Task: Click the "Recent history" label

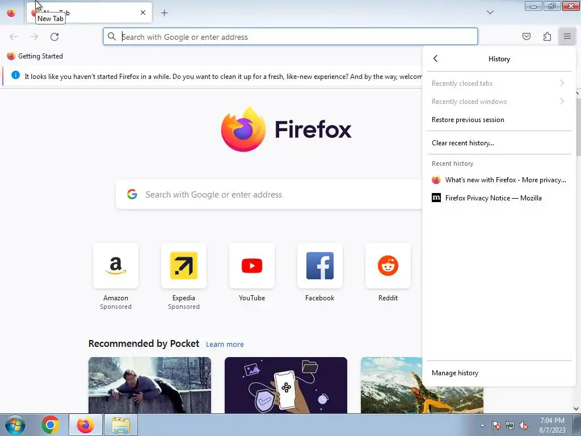Action: tap(452, 163)
